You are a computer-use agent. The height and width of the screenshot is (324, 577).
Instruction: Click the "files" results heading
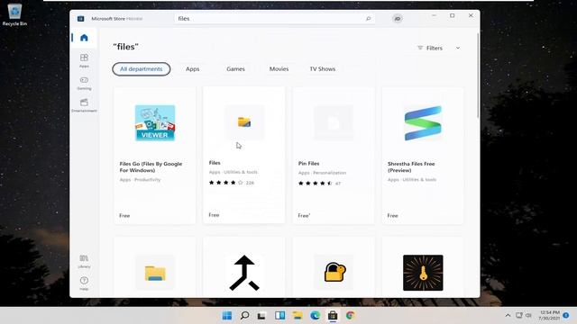click(x=126, y=47)
